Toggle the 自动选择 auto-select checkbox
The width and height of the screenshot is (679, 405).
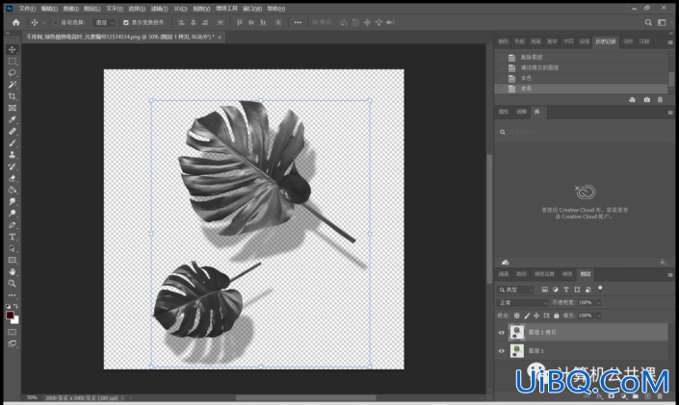tap(56, 22)
